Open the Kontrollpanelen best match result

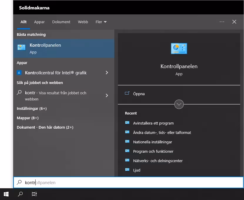click(64, 48)
